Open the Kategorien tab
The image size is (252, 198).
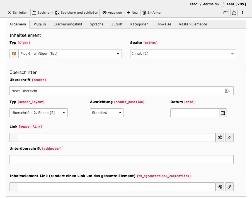pos(139,24)
